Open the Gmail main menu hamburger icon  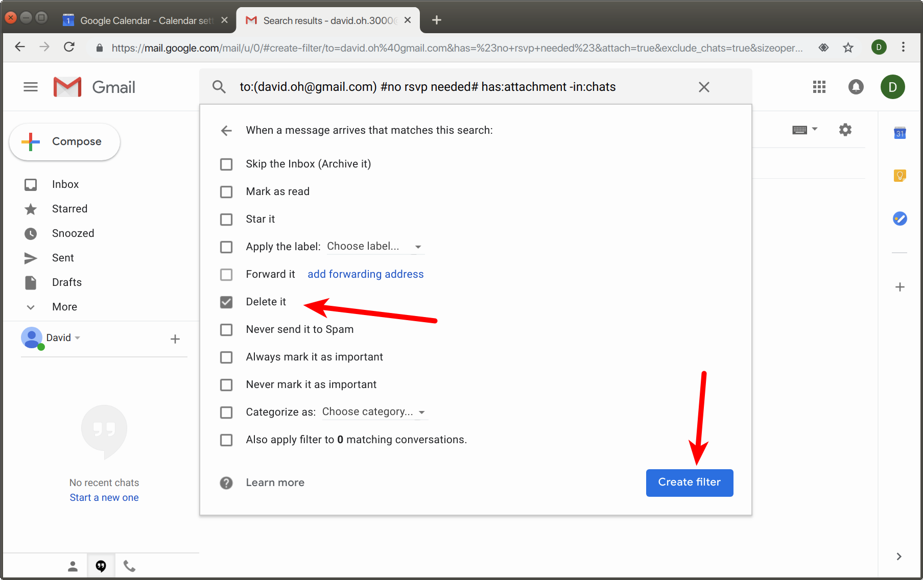tap(31, 87)
